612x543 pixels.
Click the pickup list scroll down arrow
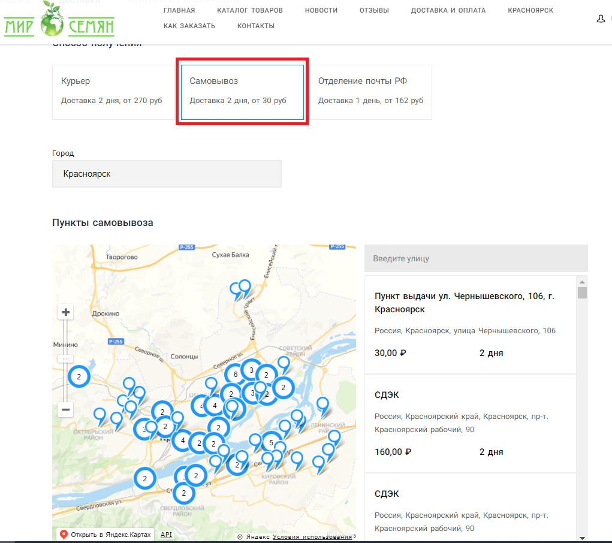(x=583, y=538)
